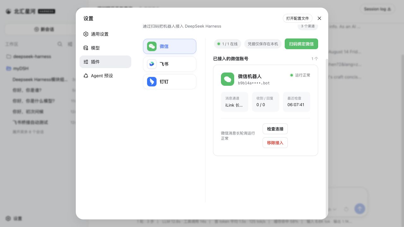Switch to the 模型 settings section

click(x=105, y=48)
